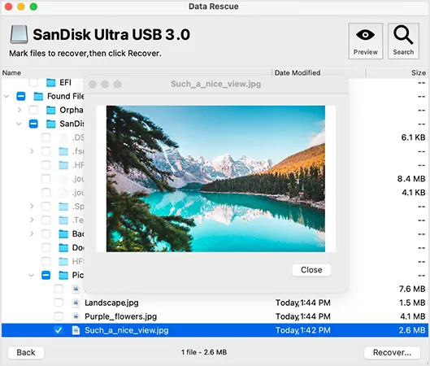Sort by the Date Modified column header
The image size is (430, 366).
tap(298, 72)
